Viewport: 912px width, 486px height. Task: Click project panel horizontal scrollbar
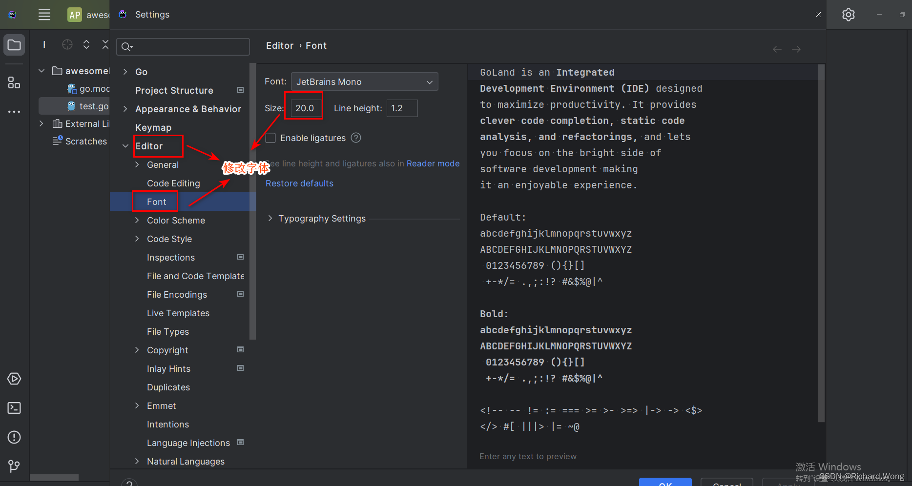coord(54,477)
